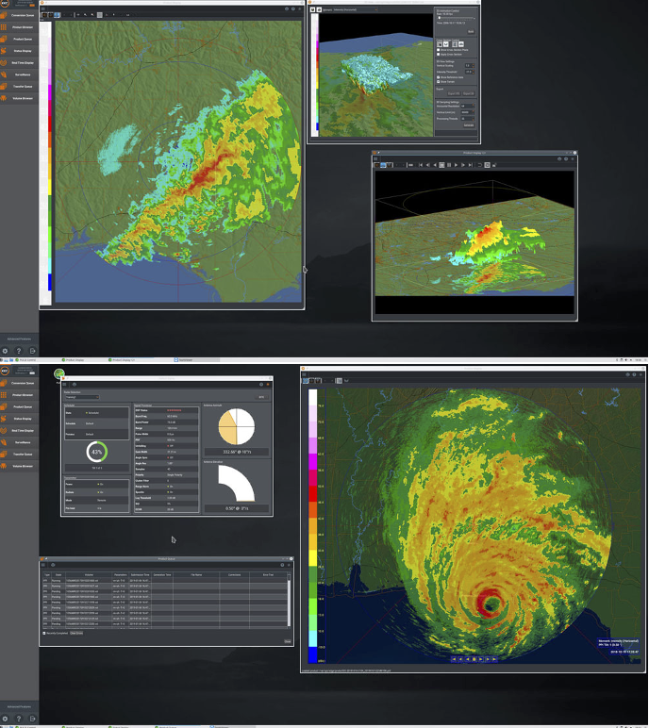Toggle the Show Terrain checkbox
This screenshot has height=728, width=649.
(438, 82)
